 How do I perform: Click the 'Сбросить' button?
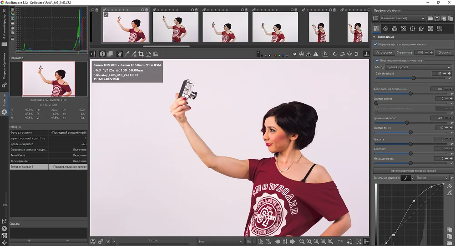click(444, 52)
